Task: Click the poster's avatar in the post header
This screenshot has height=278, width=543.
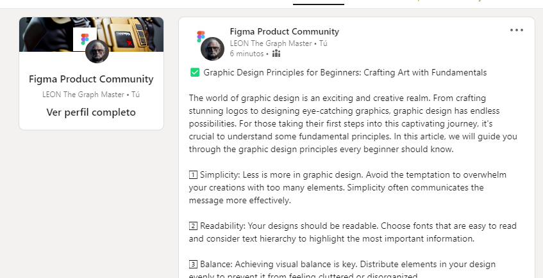Action: coord(212,49)
